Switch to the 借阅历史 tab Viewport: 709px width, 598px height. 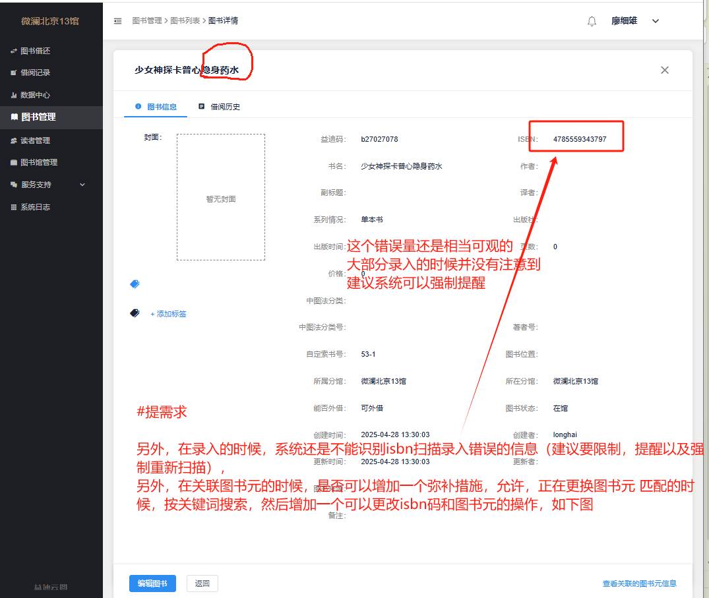pyautogui.click(x=220, y=107)
